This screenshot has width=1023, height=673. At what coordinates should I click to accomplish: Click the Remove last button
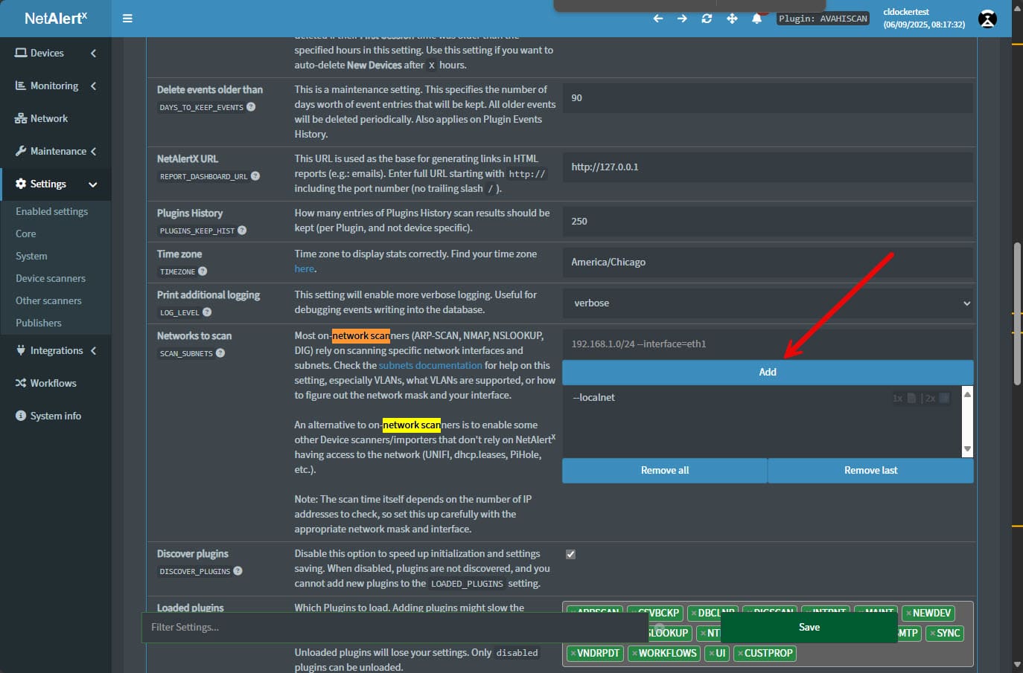(870, 470)
